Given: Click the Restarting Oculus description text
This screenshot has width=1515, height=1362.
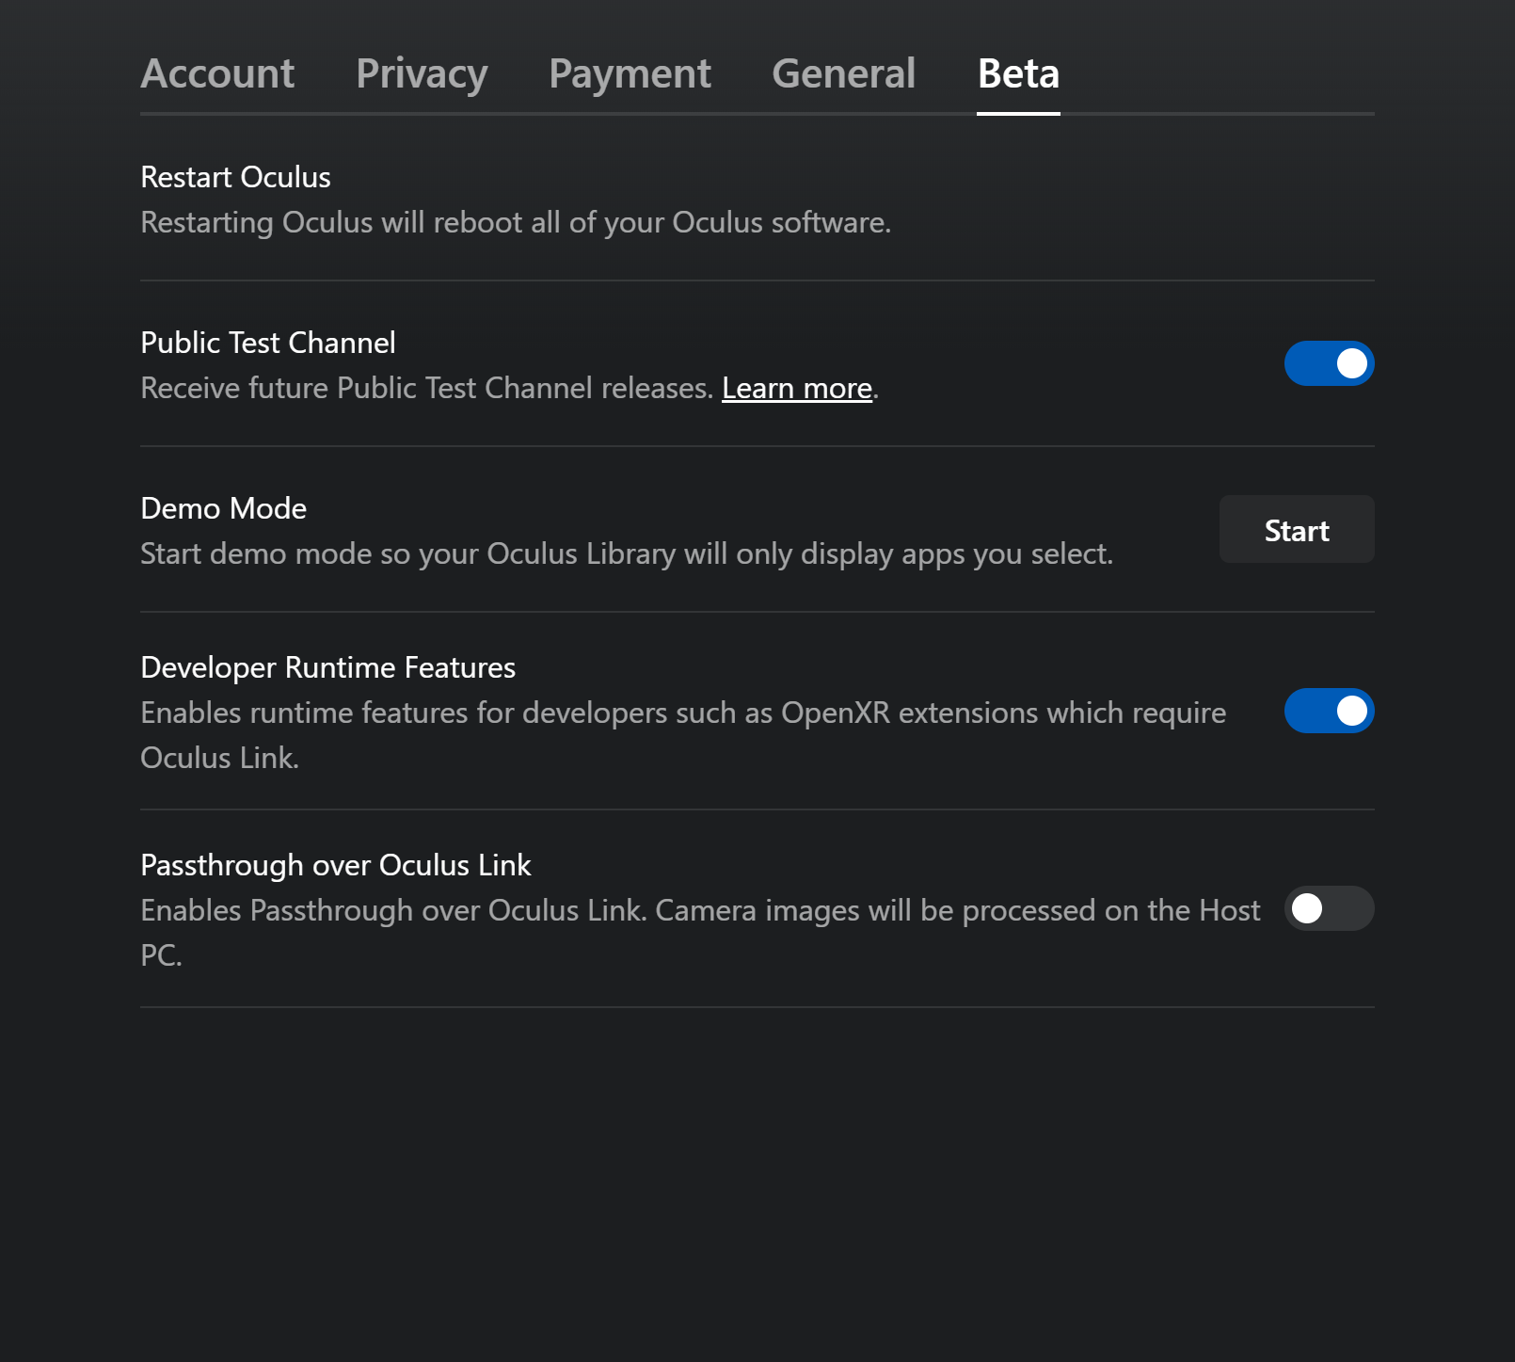Looking at the screenshot, I should coord(516,222).
